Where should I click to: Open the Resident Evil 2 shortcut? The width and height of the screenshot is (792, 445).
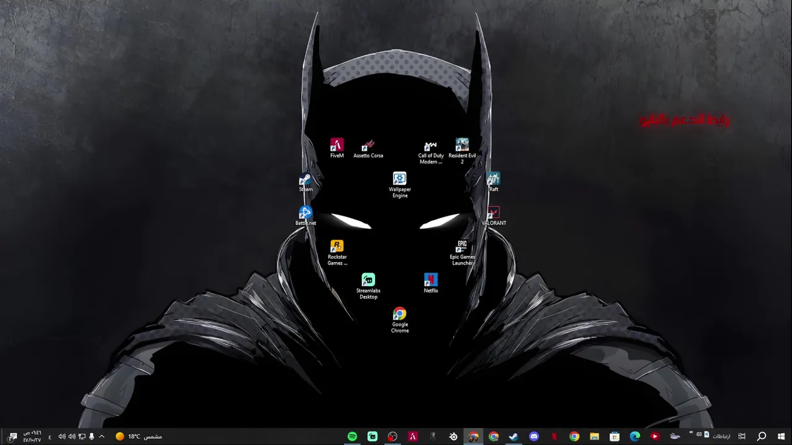(x=462, y=151)
